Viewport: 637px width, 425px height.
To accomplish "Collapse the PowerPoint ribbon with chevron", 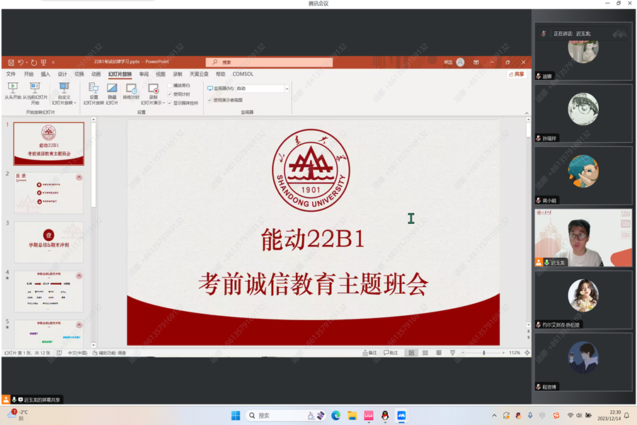I will [x=527, y=113].
